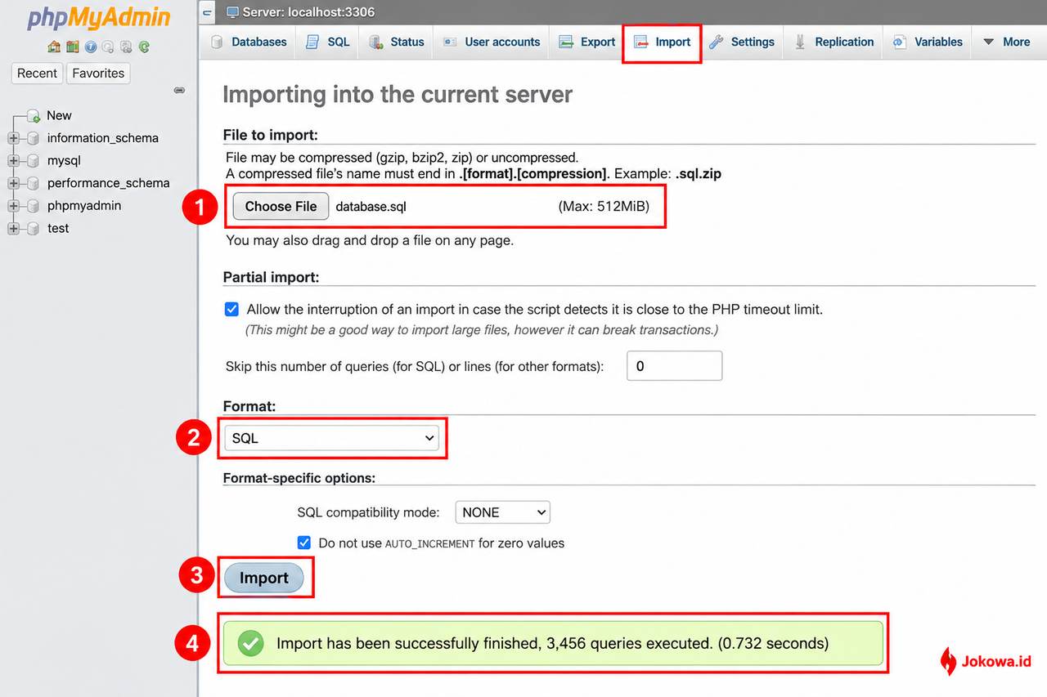Switch to the Databases tab

[249, 42]
